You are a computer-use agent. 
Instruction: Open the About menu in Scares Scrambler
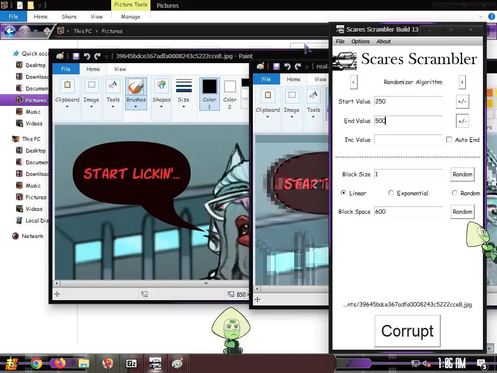pyautogui.click(x=383, y=41)
